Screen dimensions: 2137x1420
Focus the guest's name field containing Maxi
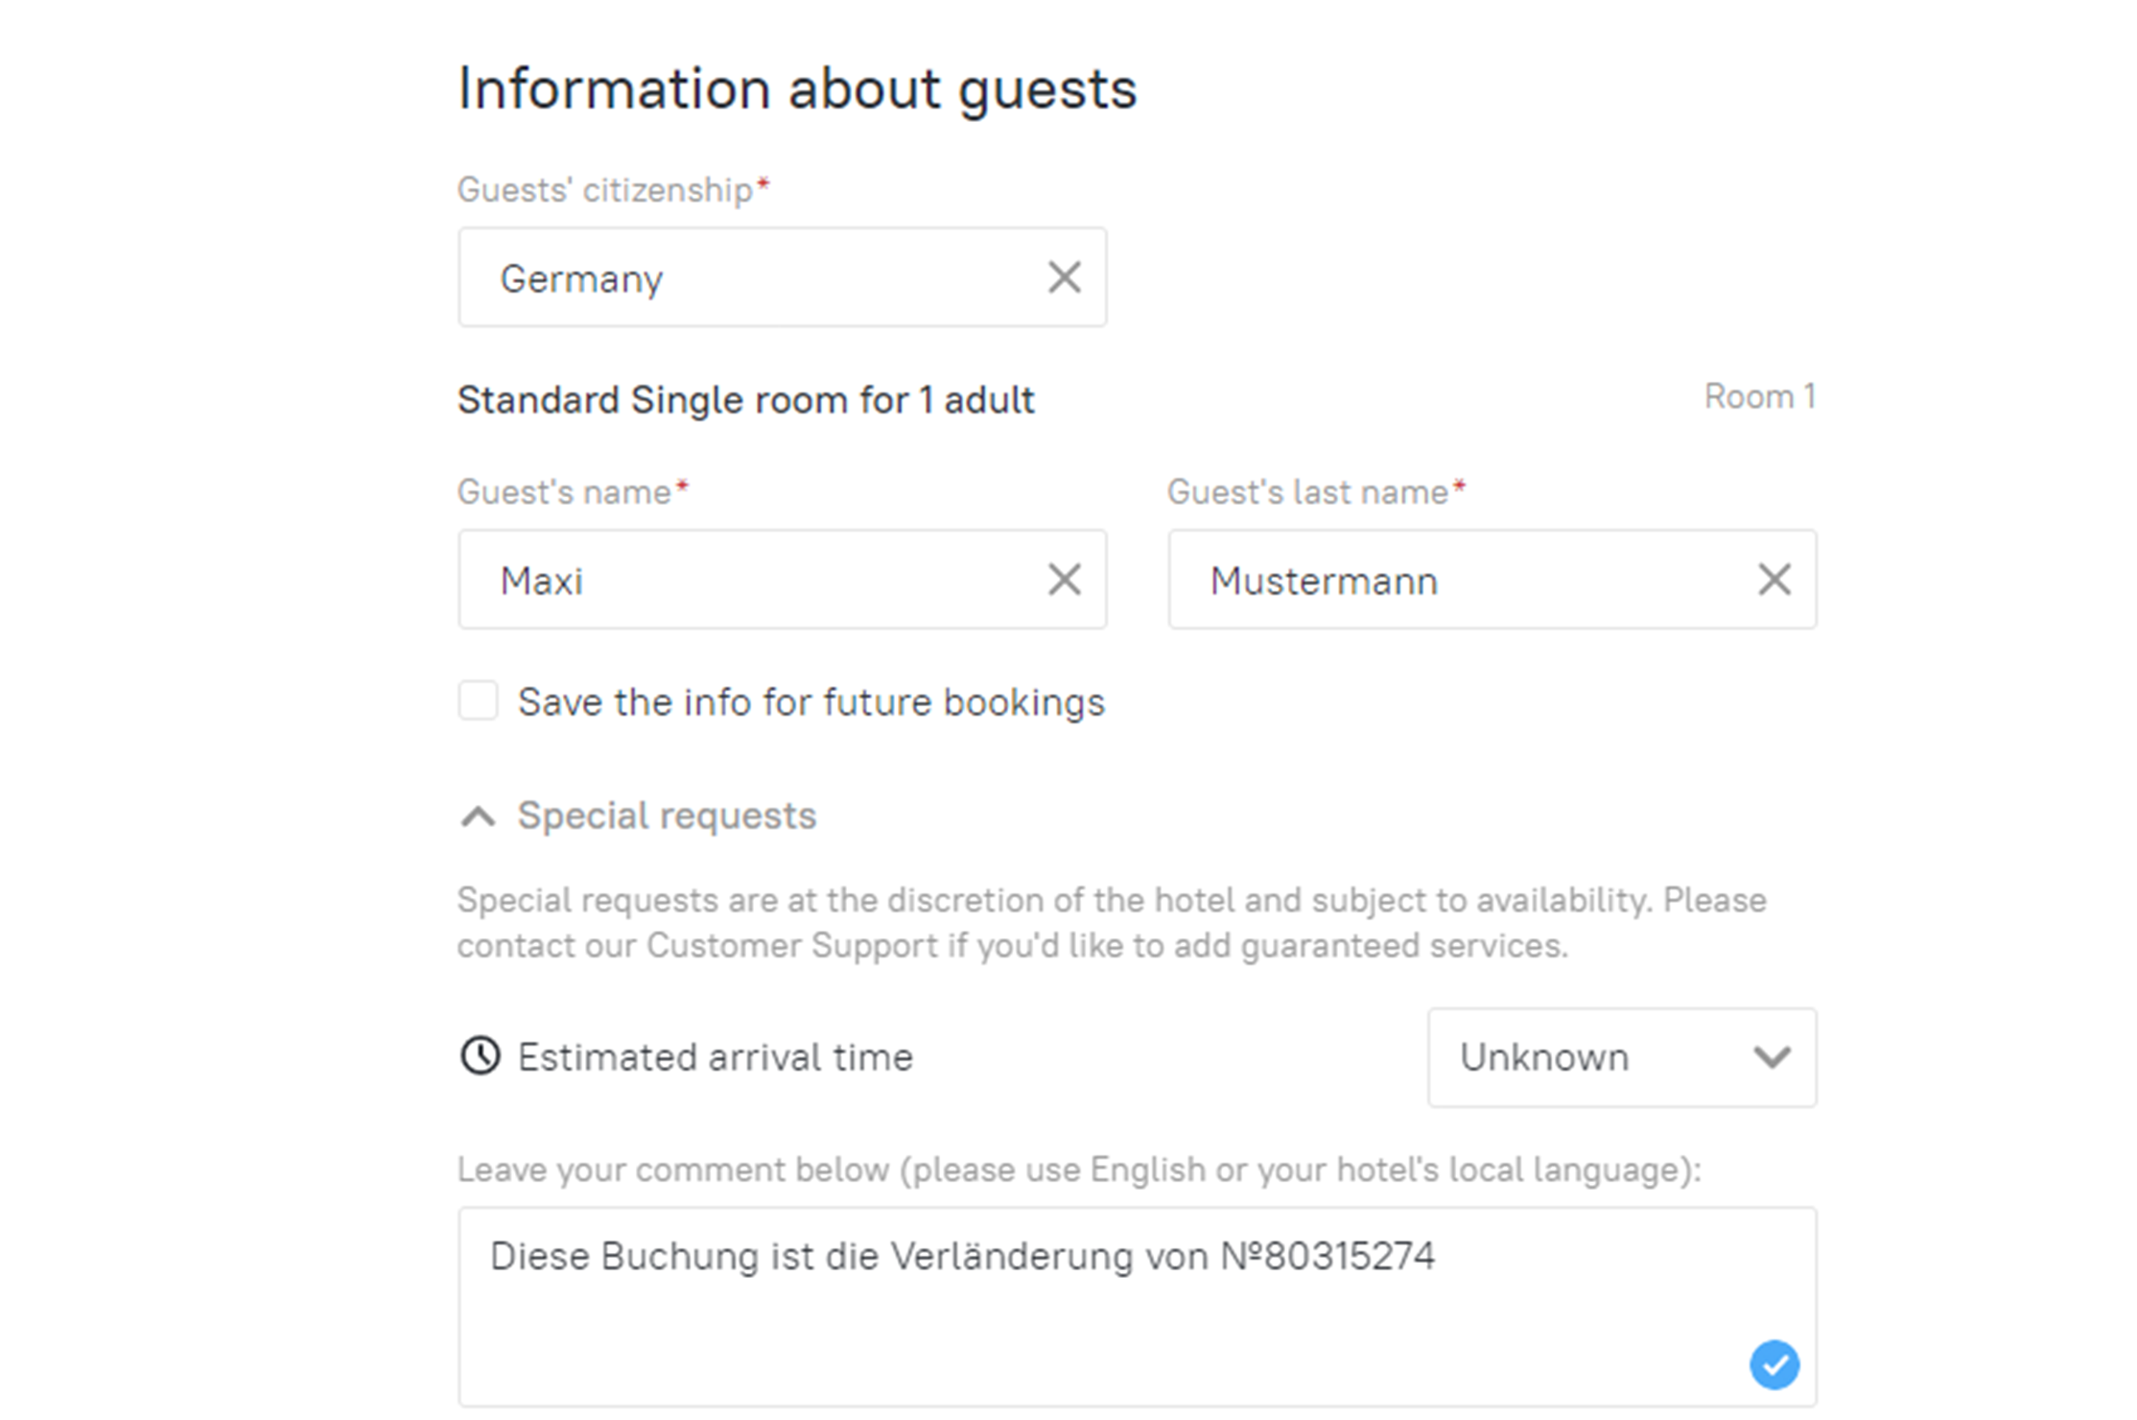coord(748,580)
